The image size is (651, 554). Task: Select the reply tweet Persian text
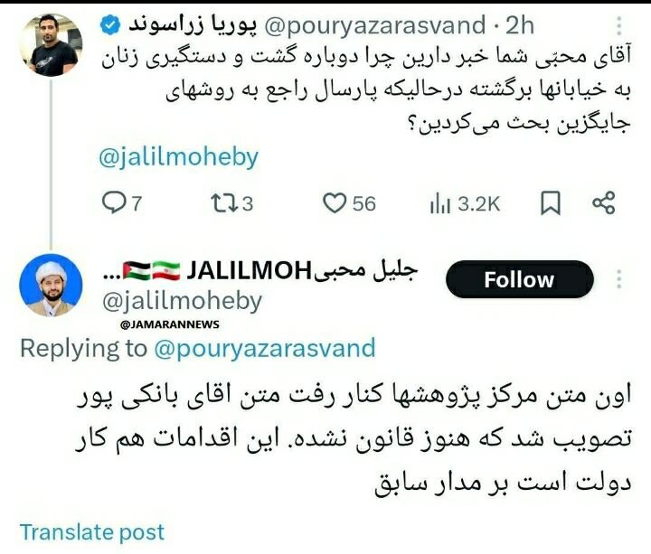(354, 439)
